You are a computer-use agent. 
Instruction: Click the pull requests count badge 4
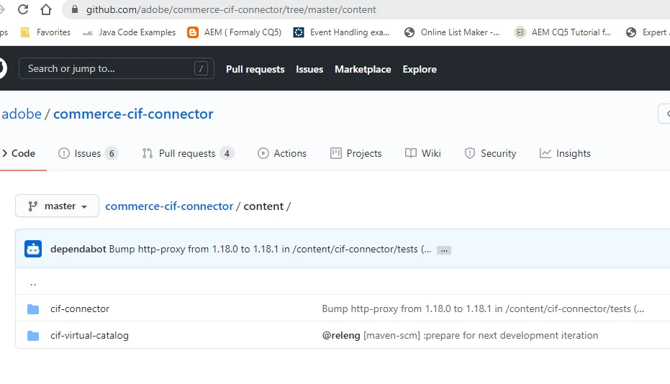coord(227,153)
